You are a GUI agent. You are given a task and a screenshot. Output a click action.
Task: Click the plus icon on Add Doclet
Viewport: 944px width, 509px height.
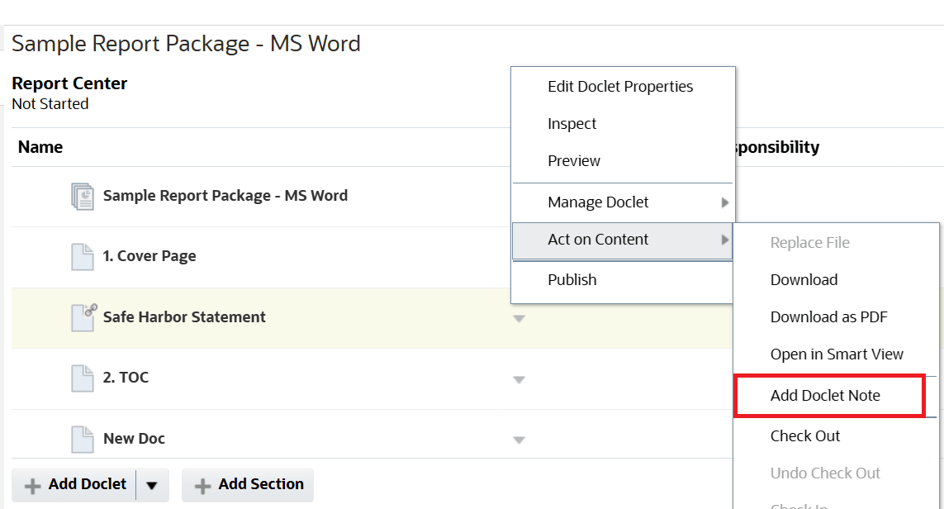pyautogui.click(x=31, y=485)
